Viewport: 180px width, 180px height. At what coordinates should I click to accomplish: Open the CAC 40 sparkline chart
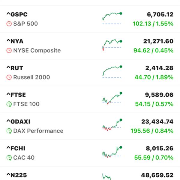point(112,152)
